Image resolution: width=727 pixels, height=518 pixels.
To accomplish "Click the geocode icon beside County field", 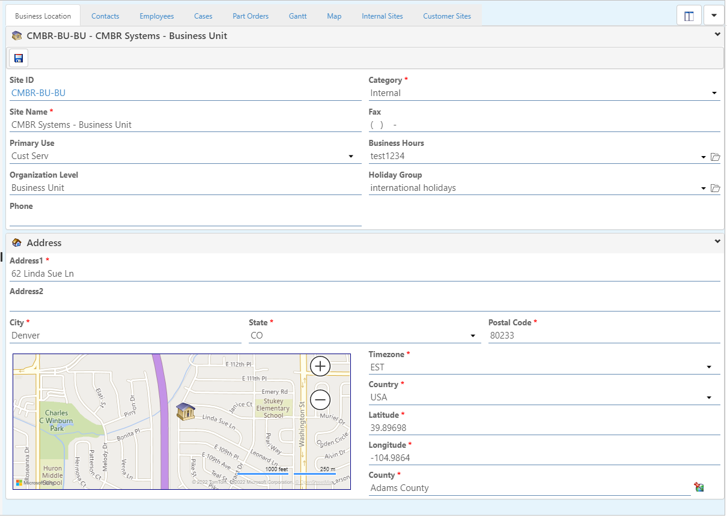I will [699, 487].
